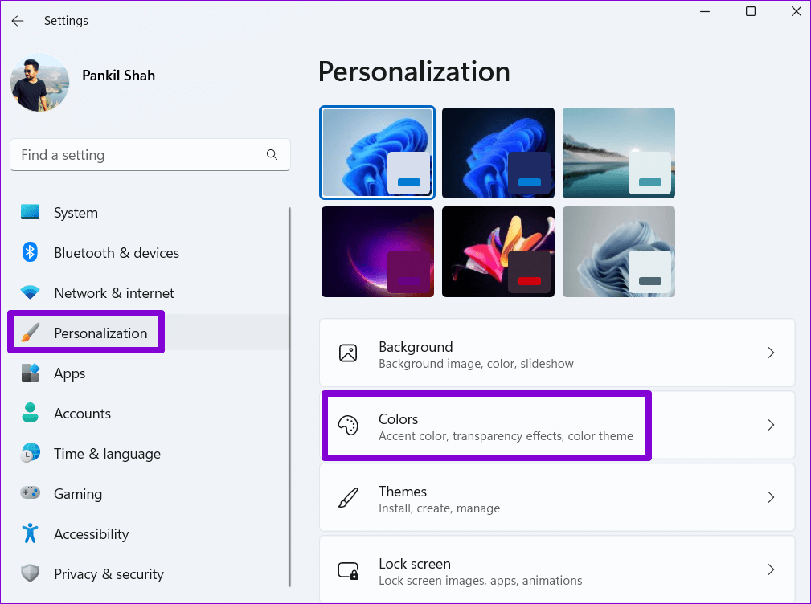Click the Background picture icon
This screenshot has height=604, width=811.
348,353
